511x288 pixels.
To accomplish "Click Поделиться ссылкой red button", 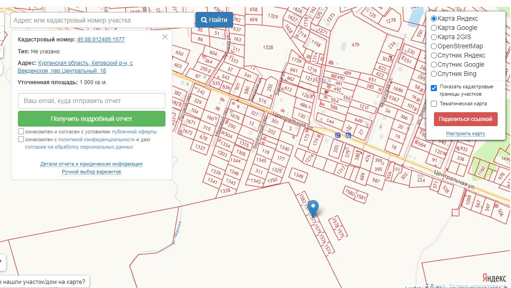I will tap(465, 119).
